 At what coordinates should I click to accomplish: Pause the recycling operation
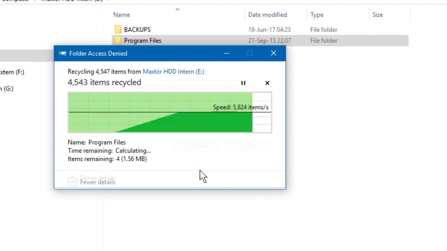tap(243, 83)
